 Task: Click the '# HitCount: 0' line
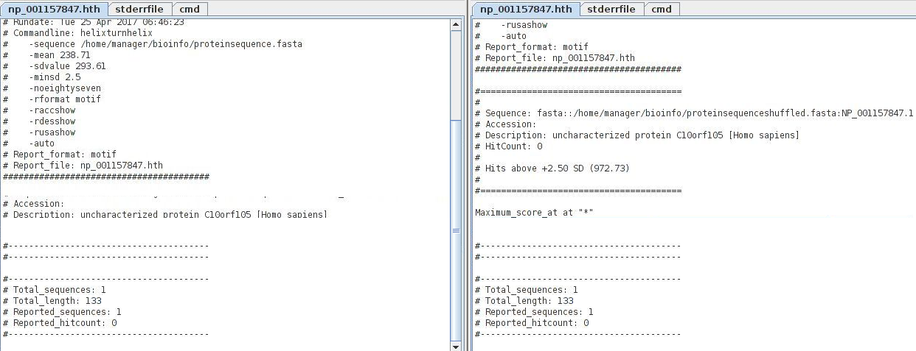click(x=508, y=146)
